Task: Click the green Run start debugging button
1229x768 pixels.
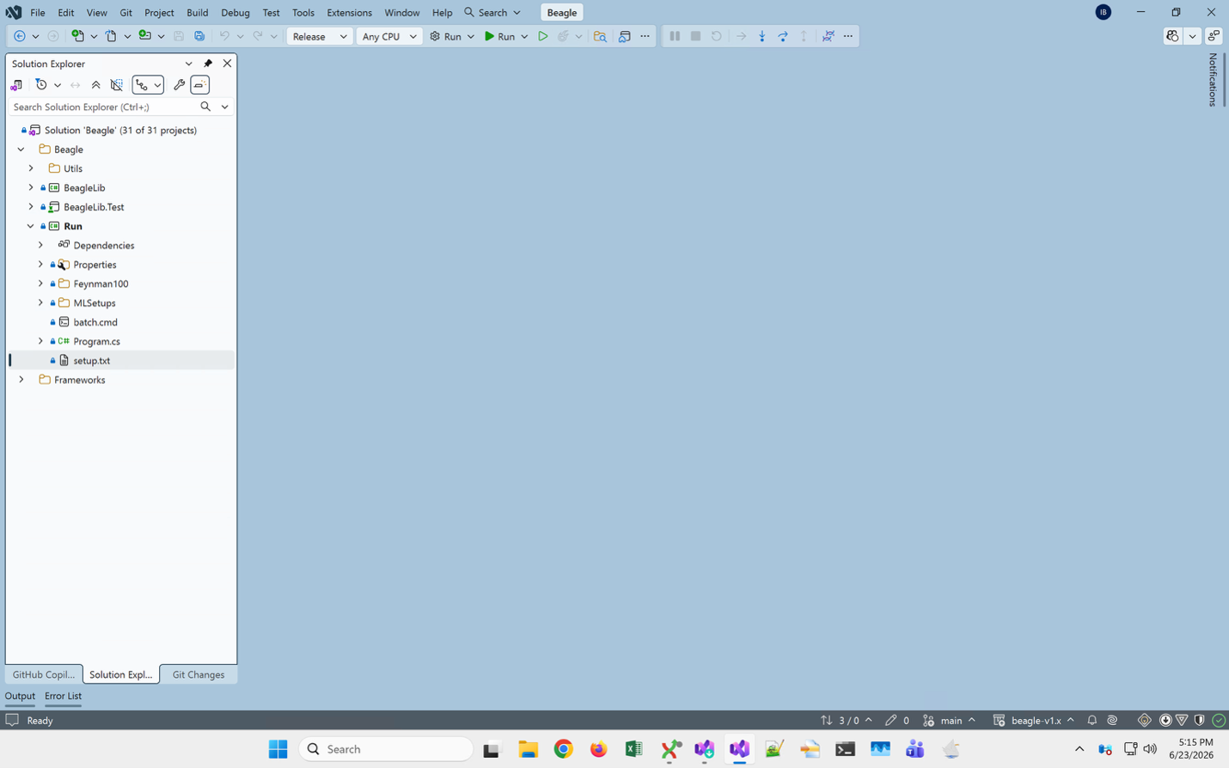Action: click(x=499, y=36)
